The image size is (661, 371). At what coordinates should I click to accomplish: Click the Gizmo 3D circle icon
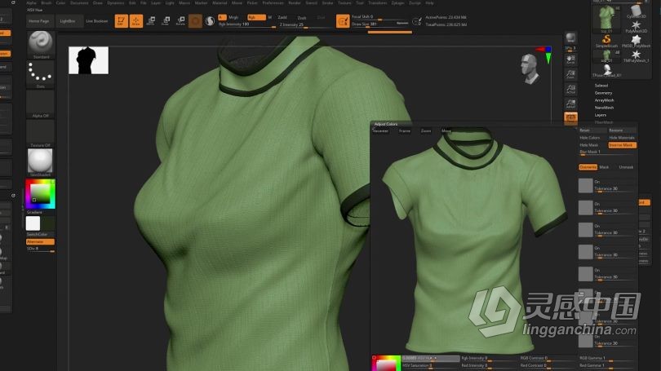pyautogui.click(x=195, y=20)
